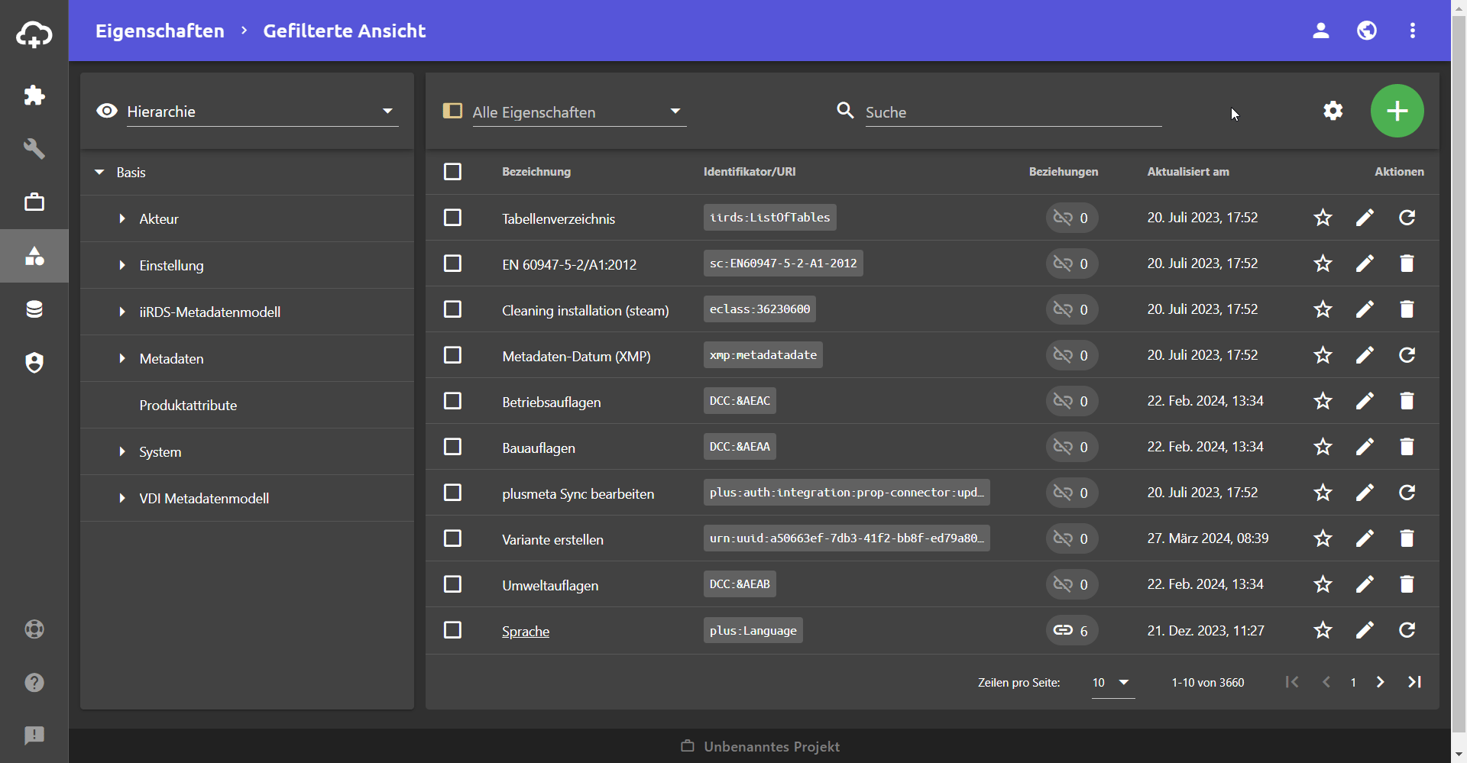Open the rows per page dropdown

[x=1112, y=683]
